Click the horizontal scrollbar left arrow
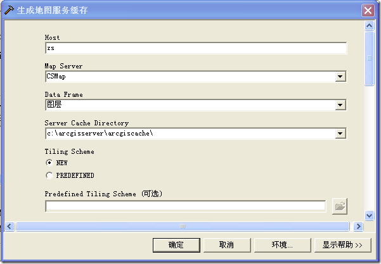Screen dimensions: 381x264 10,227
